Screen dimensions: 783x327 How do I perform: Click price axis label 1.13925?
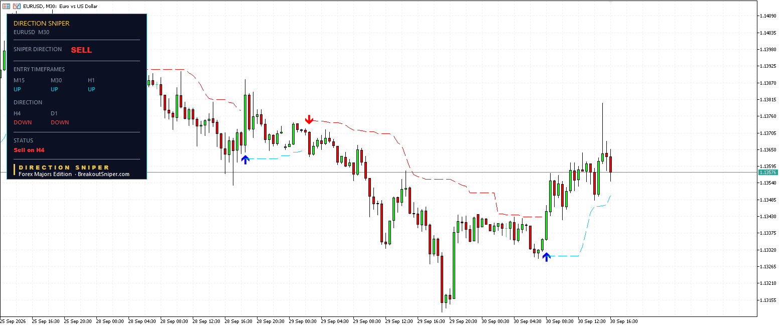(x=768, y=66)
